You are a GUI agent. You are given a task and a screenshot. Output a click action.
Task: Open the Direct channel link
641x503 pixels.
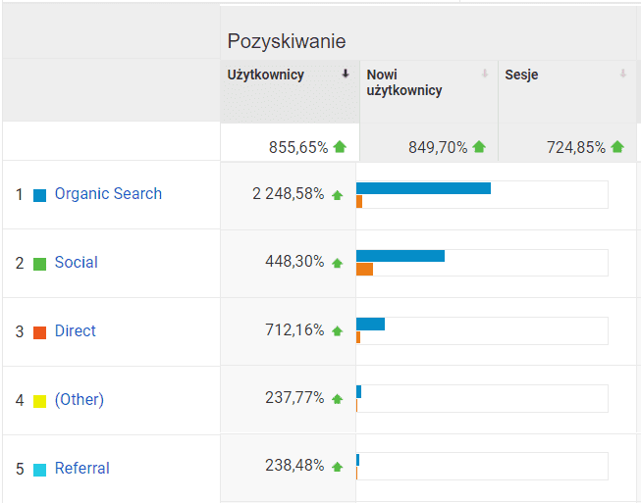pyautogui.click(x=76, y=331)
